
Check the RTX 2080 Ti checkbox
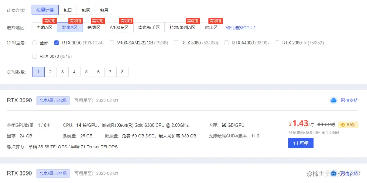277,43
